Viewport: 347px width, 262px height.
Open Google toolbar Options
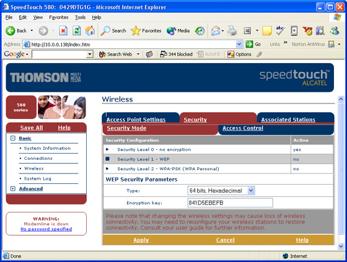pos(239,55)
